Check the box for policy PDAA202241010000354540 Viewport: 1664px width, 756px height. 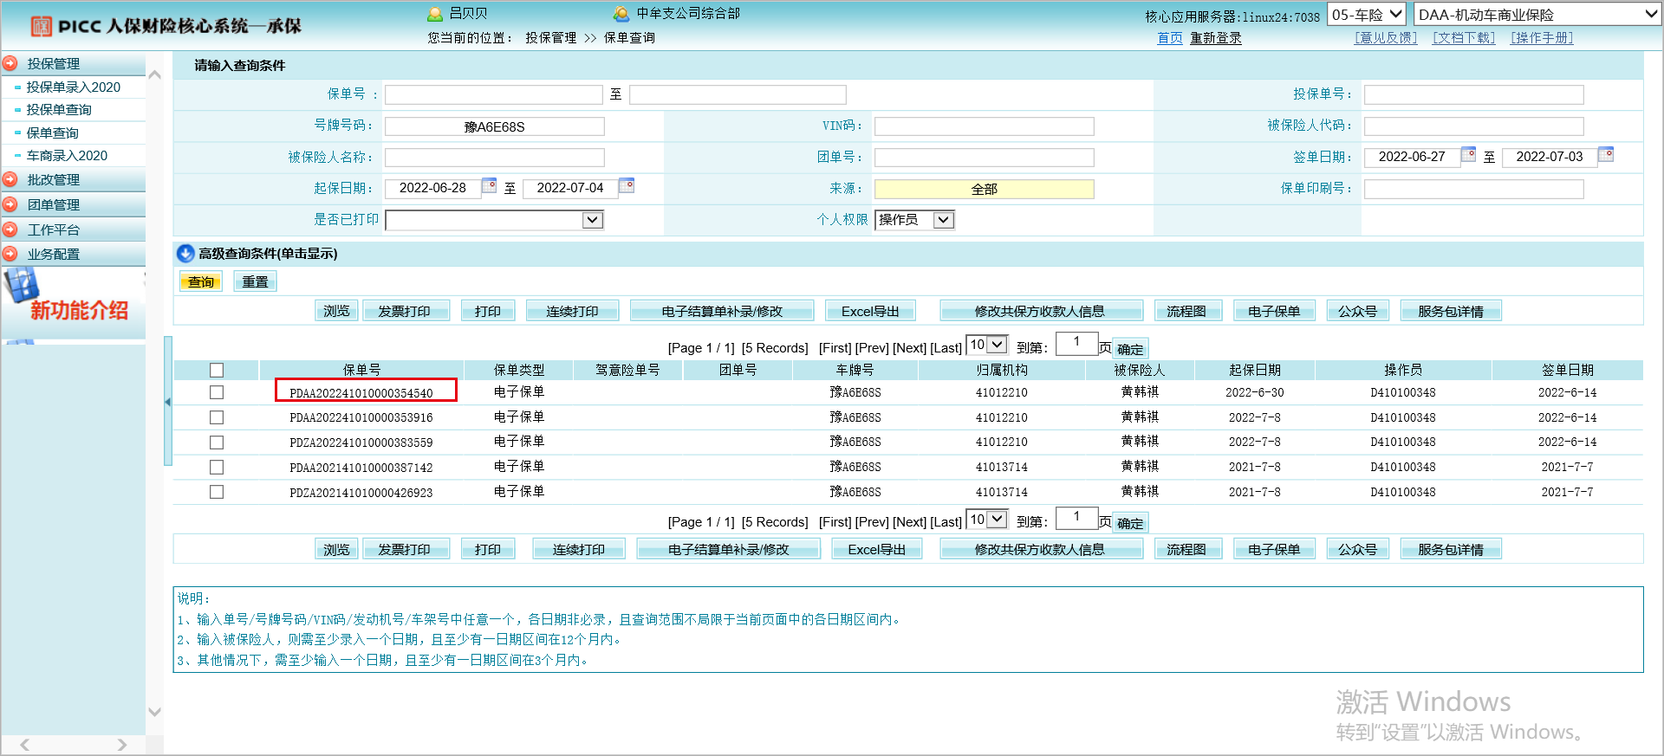coord(217,392)
